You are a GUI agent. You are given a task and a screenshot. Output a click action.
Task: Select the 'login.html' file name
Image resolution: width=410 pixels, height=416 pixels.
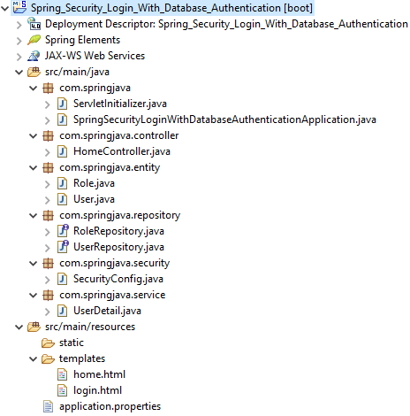tap(97, 390)
